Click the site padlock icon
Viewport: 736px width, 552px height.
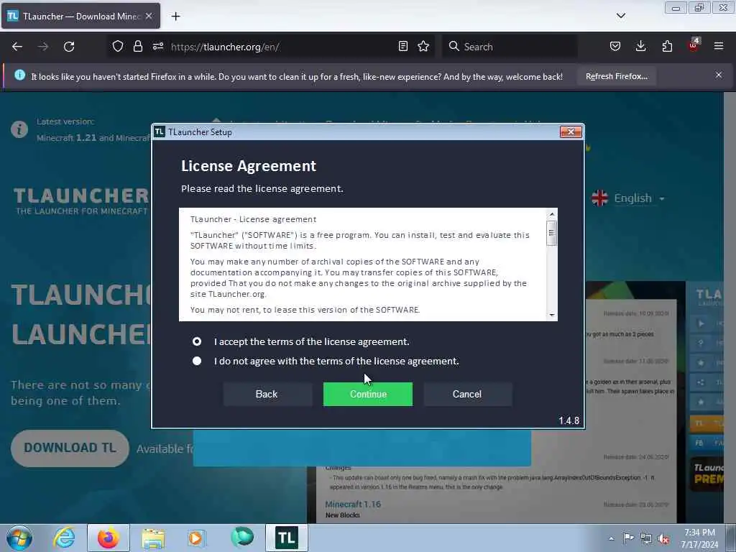pyautogui.click(x=137, y=46)
